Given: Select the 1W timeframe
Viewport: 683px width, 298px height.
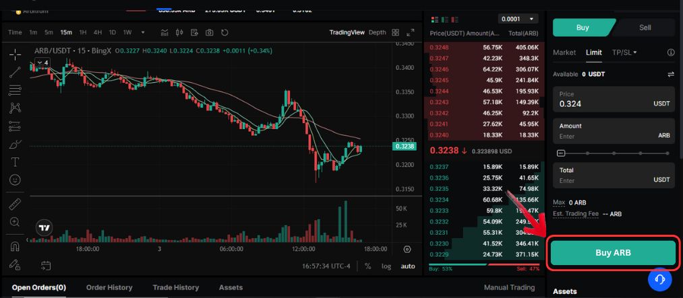Looking at the screenshot, I should coord(127,32).
